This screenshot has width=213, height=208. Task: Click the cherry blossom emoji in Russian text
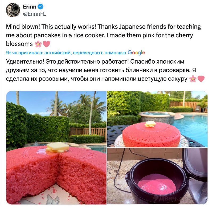click(193, 79)
